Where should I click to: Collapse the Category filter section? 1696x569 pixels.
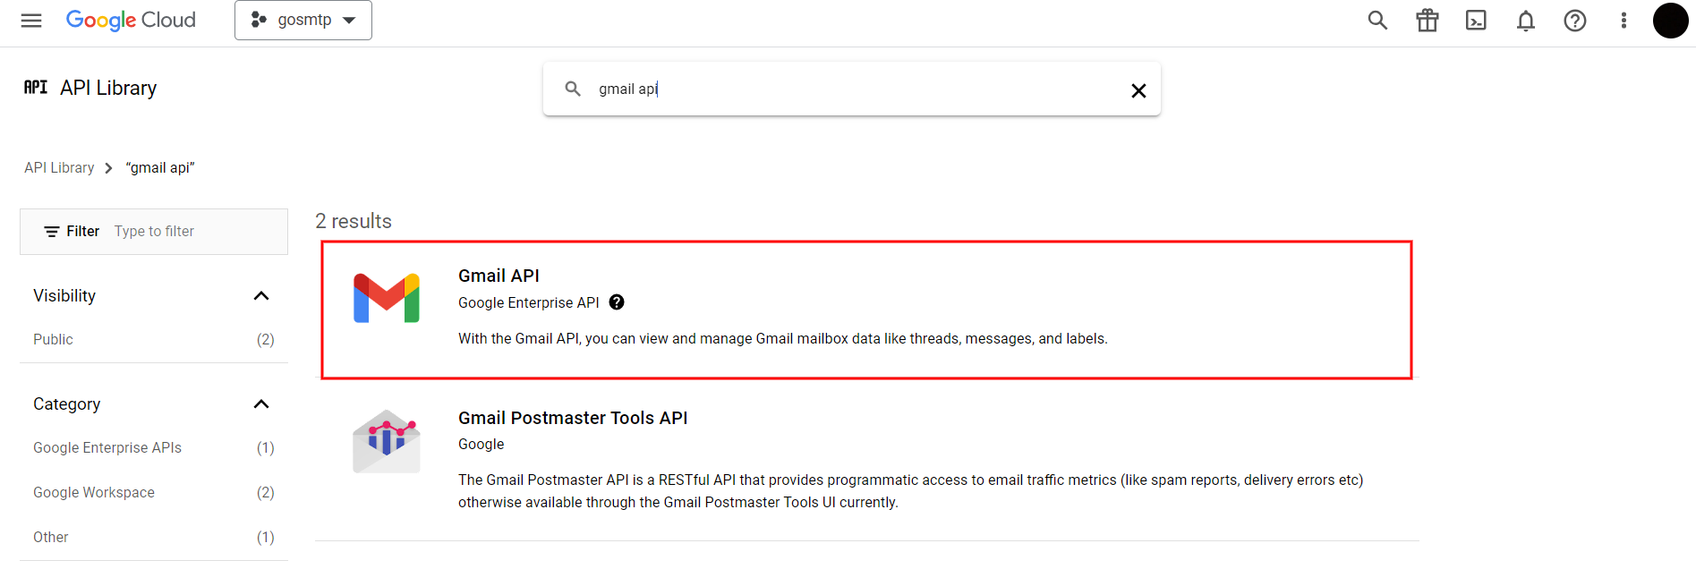click(261, 403)
